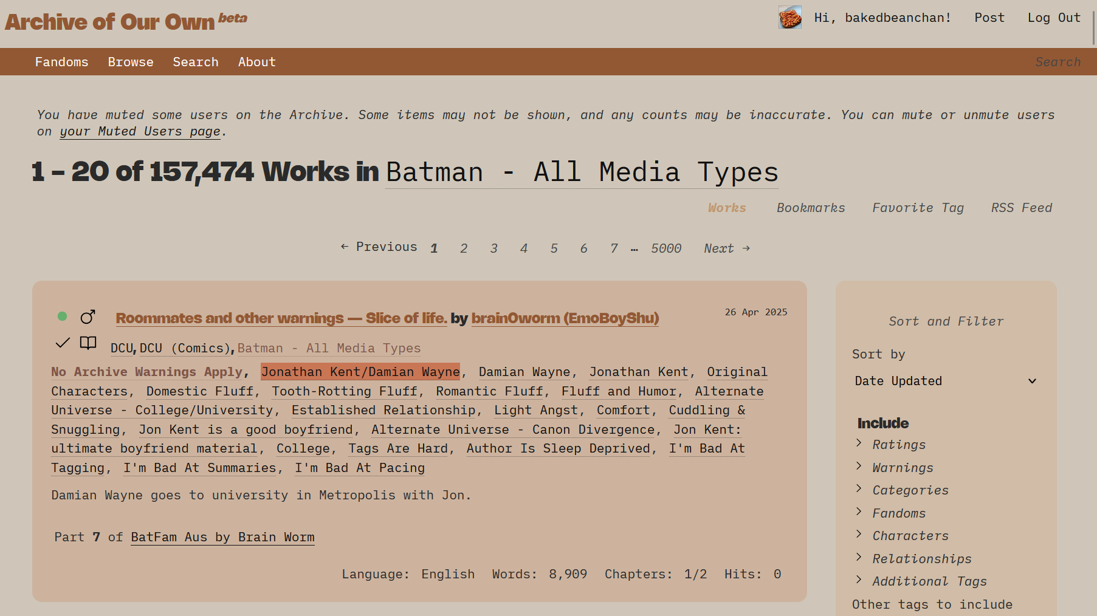
Task: Open the Sort by Date Updated dropdown
Action: [x=946, y=381]
